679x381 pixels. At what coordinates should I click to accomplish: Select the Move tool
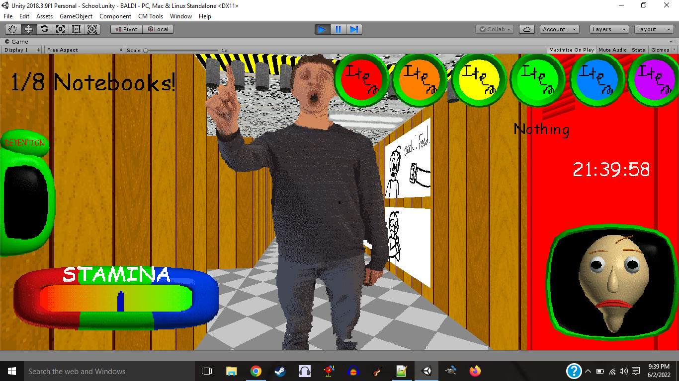[28, 29]
